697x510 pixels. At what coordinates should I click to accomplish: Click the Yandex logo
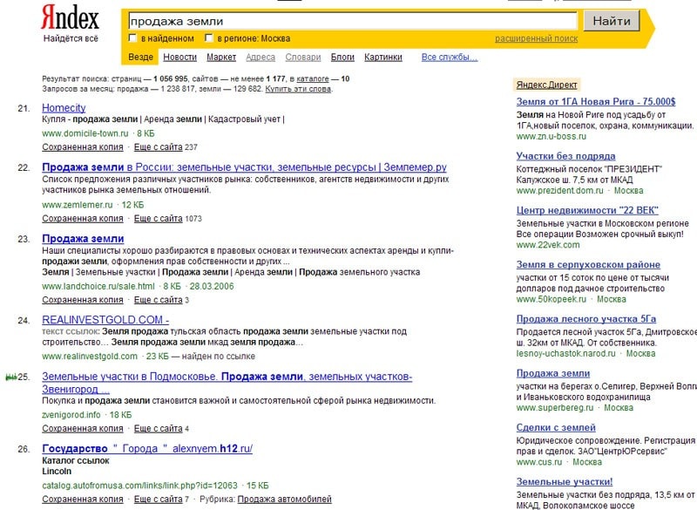pos(70,17)
